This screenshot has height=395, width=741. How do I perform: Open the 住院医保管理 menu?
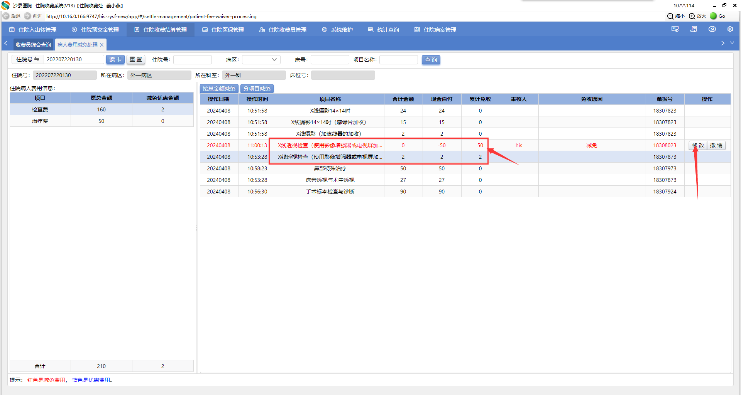click(223, 30)
